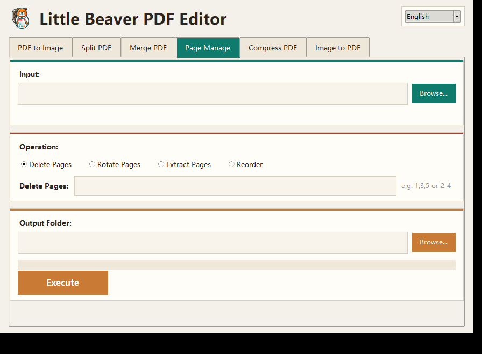Image resolution: width=482 pixels, height=354 pixels.
Task: Switch to the Compress PDF tab
Action: tap(273, 48)
